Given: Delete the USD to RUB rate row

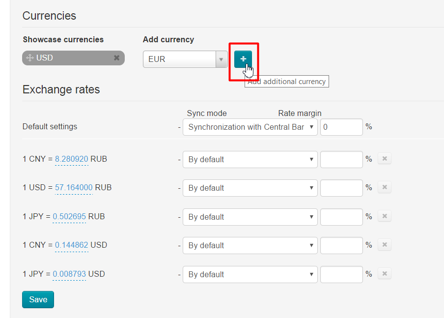Looking at the screenshot, I should (385, 187).
